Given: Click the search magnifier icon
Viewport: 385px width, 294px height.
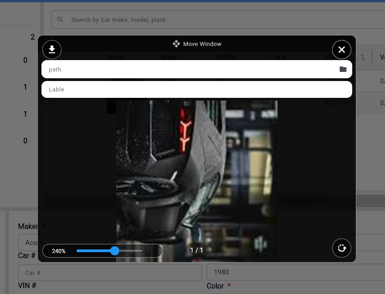Looking at the screenshot, I should 61,20.
